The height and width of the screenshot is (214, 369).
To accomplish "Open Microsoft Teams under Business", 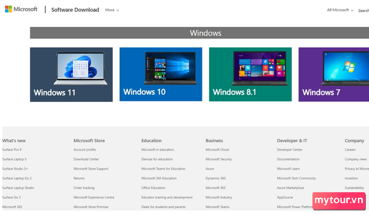I will (217, 207).
